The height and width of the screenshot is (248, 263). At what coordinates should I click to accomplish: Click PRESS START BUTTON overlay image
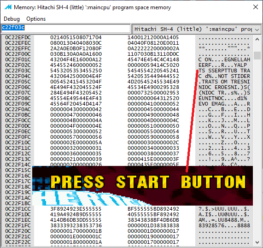142,186
